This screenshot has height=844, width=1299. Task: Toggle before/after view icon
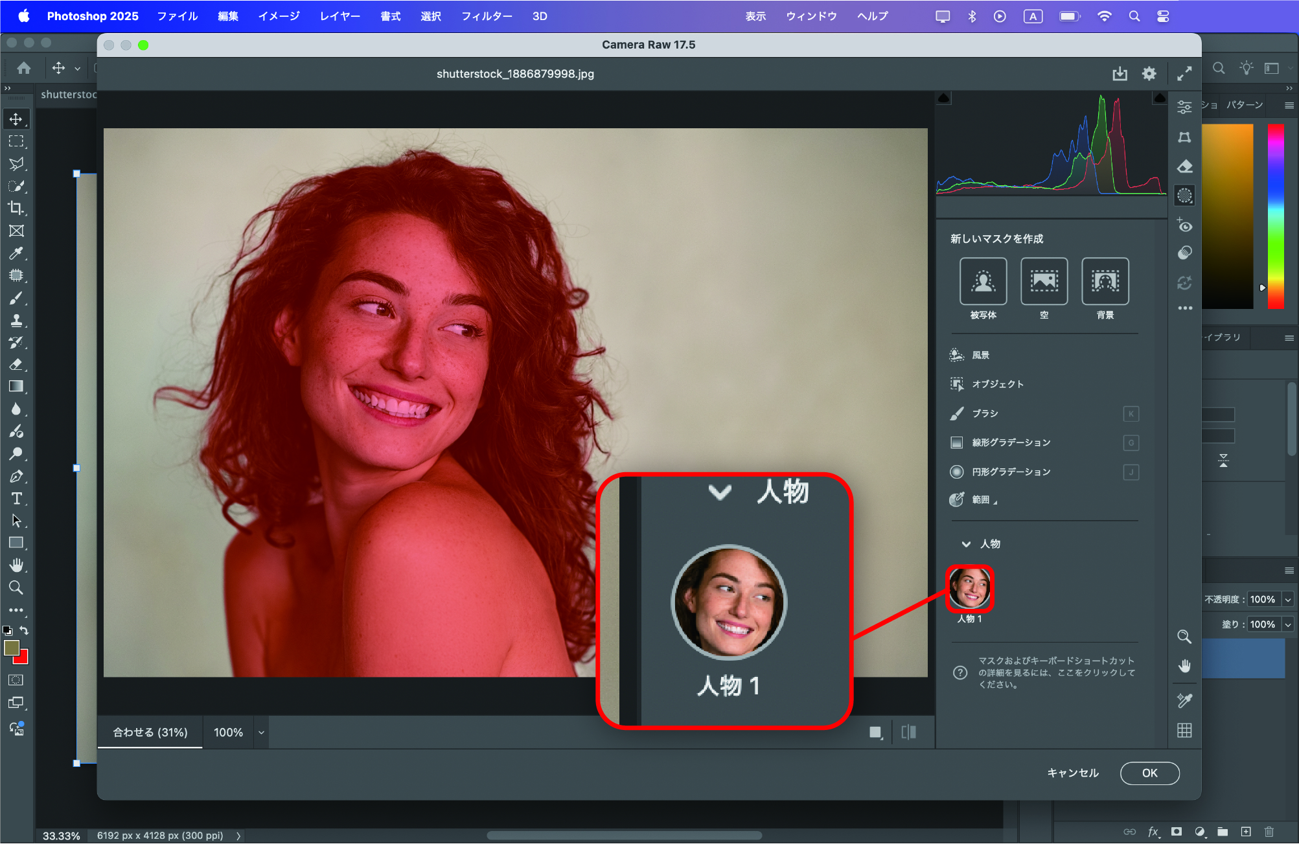coord(908,732)
